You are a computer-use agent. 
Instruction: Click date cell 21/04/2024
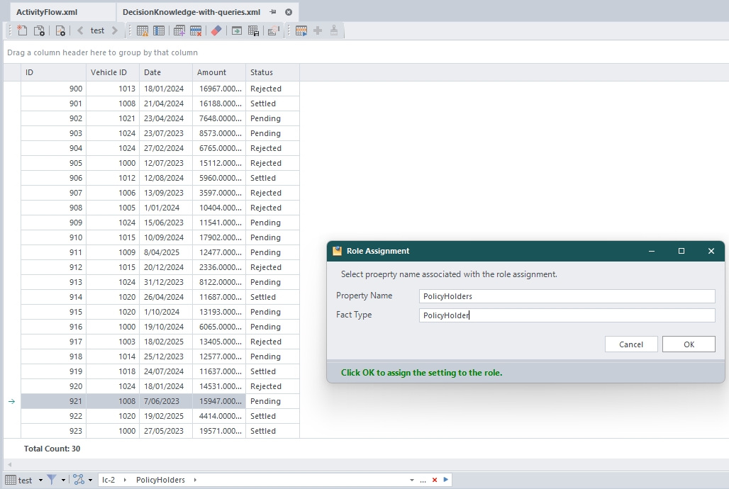(x=166, y=103)
